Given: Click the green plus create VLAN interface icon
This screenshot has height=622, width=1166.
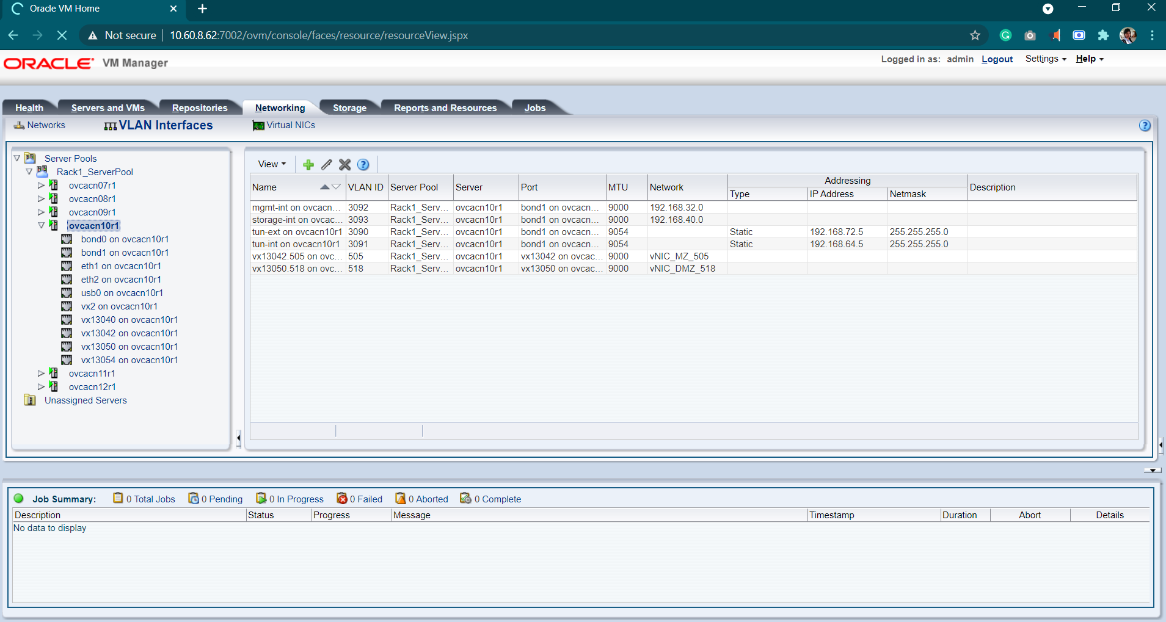Looking at the screenshot, I should (308, 165).
